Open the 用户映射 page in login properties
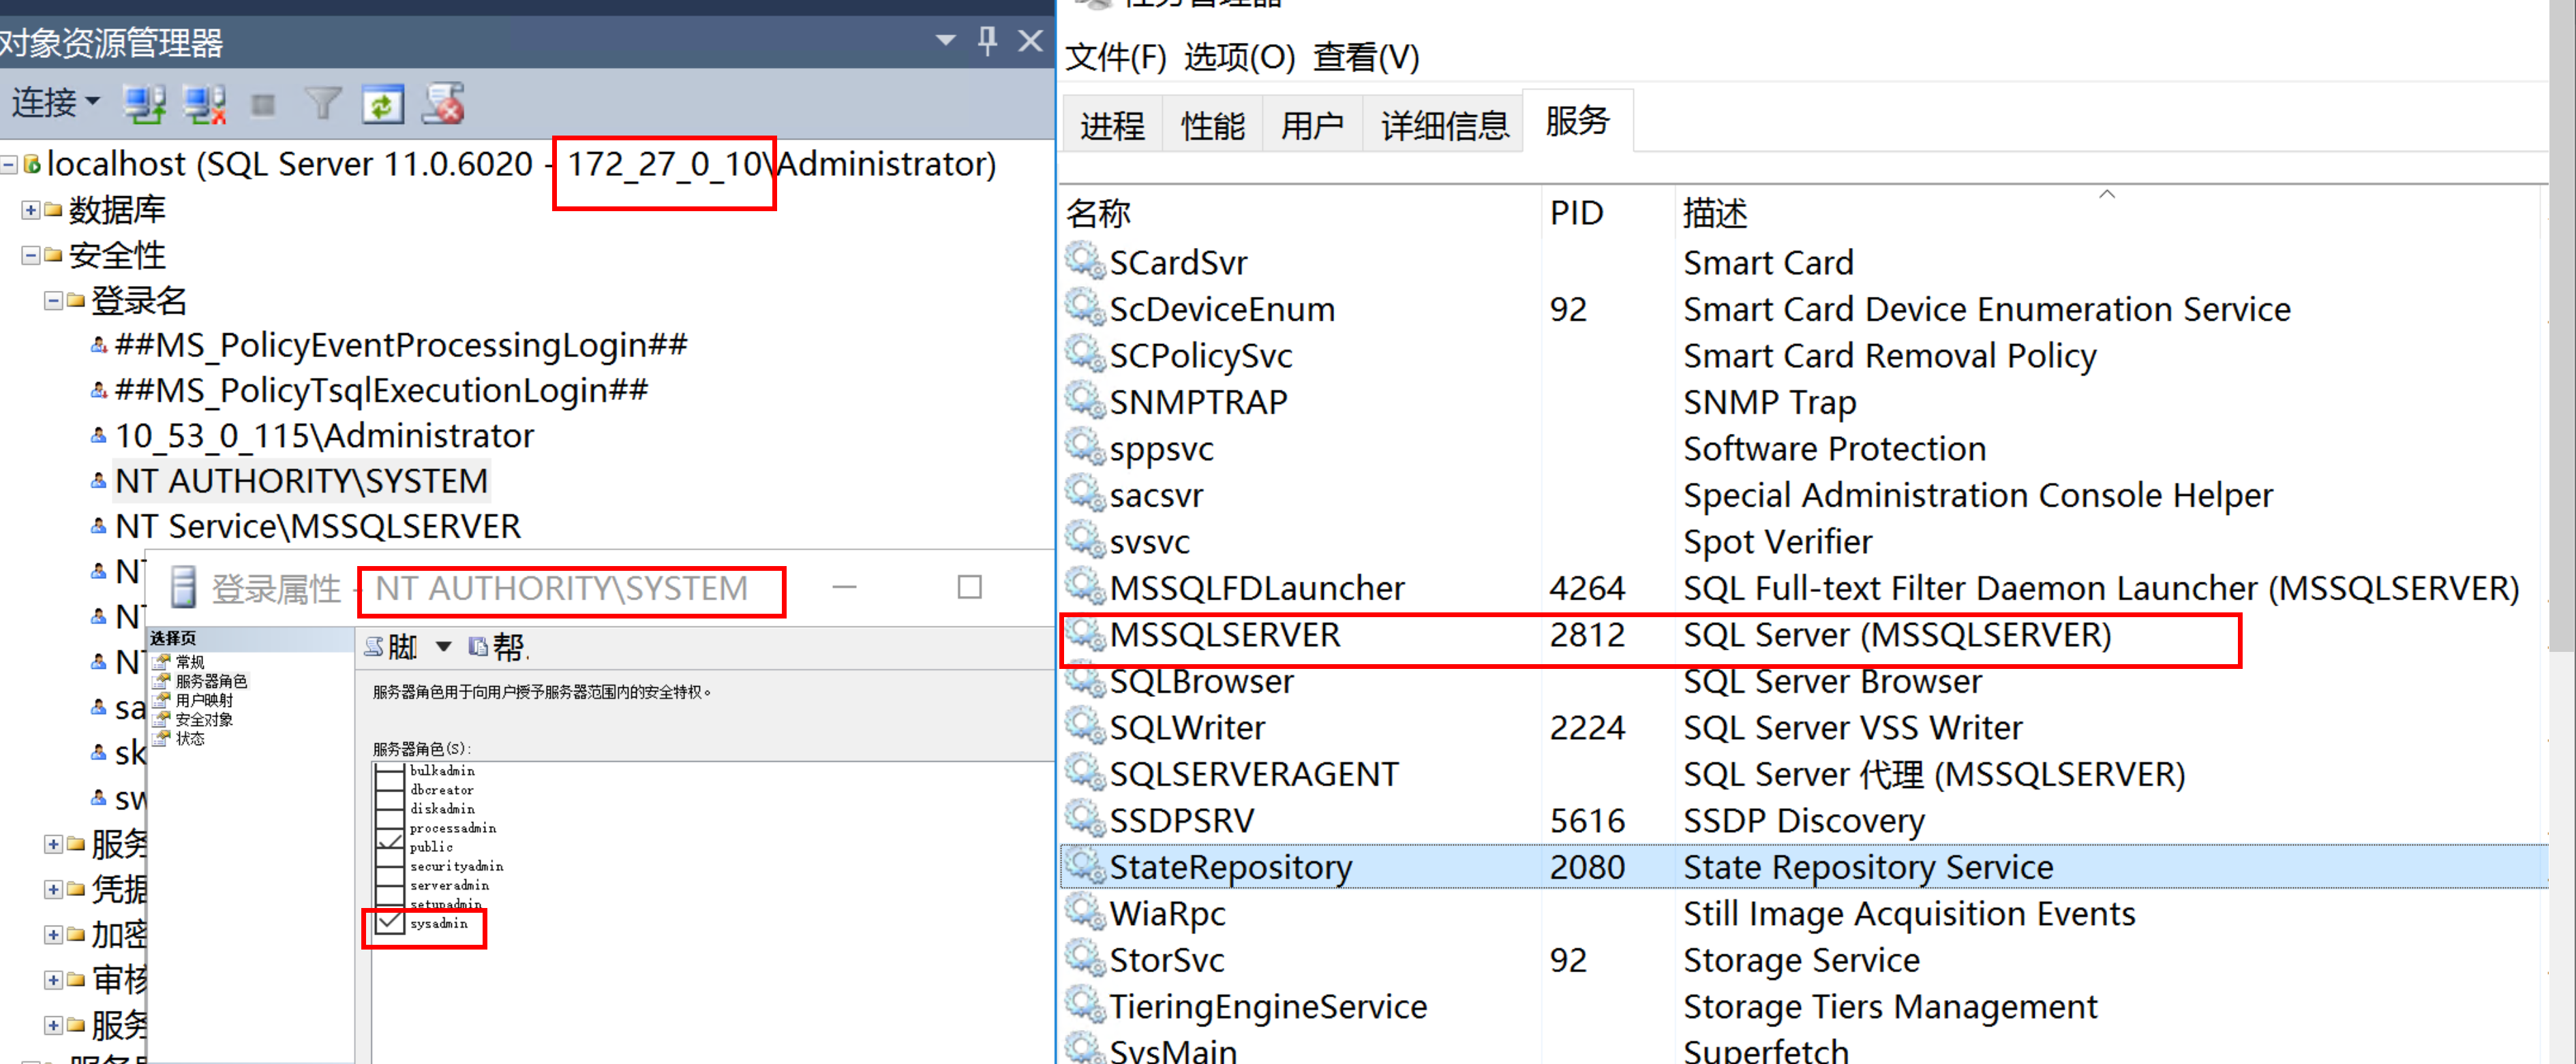 pyautogui.click(x=203, y=700)
